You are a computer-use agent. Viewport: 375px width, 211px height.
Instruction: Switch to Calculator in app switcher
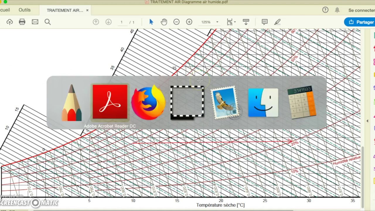pos(302,102)
